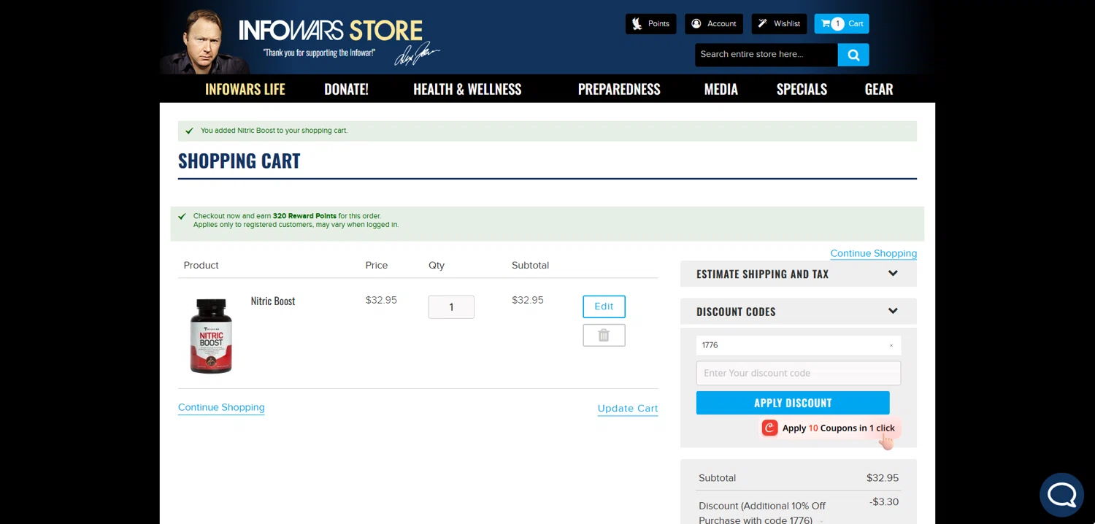Image resolution: width=1095 pixels, height=524 pixels.
Task: Open the MEDIA menu
Action: (721, 89)
